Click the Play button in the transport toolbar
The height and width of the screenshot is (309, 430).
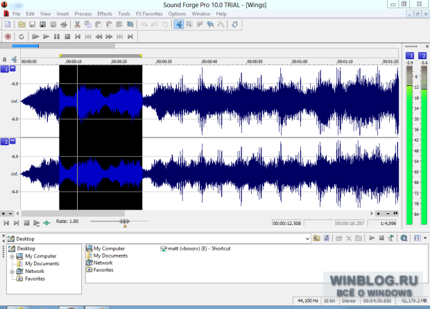click(x=46, y=37)
